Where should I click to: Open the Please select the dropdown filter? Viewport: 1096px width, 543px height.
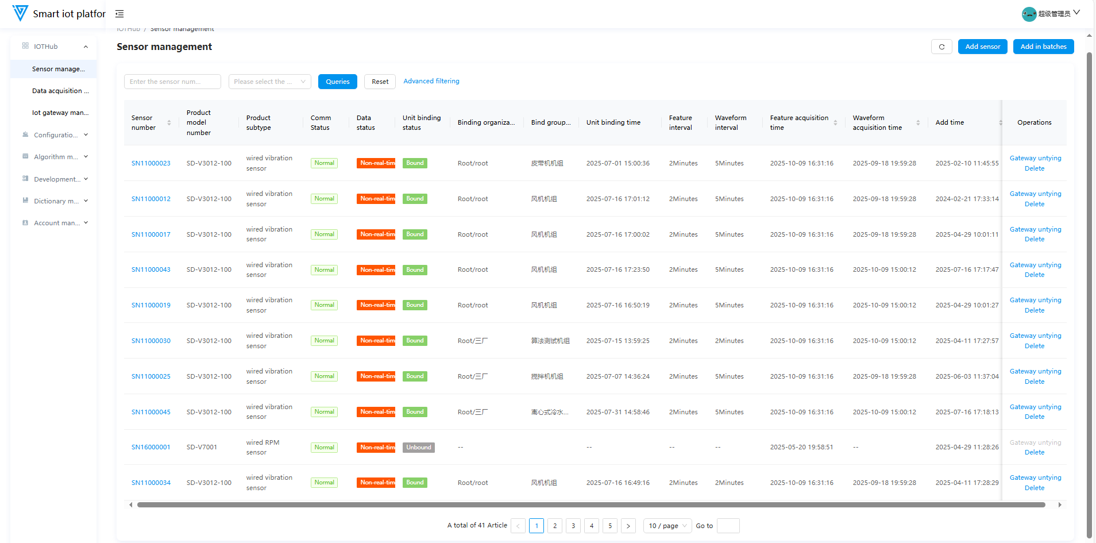tap(269, 82)
